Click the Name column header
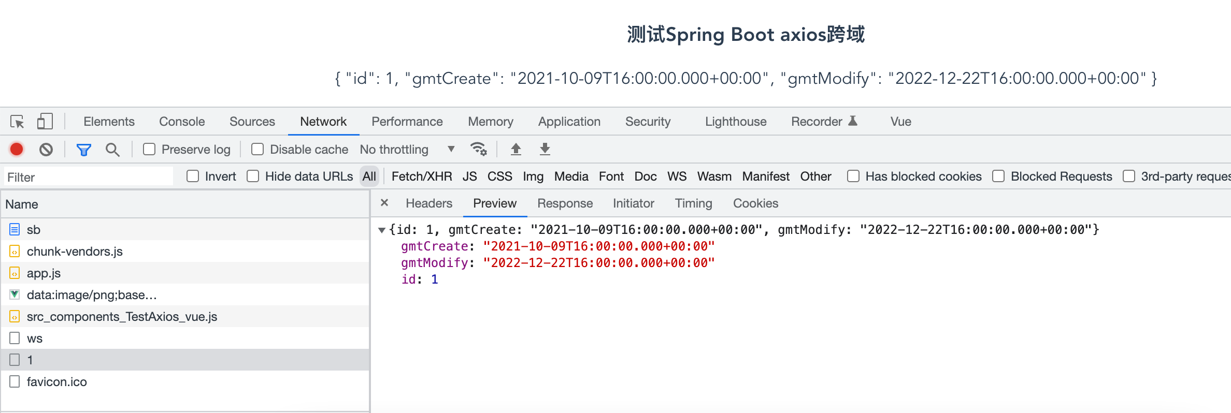 click(185, 204)
